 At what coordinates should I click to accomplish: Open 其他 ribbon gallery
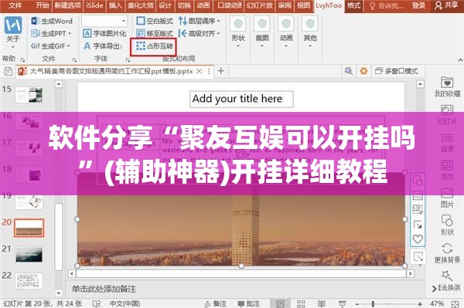(x=310, y=32)
